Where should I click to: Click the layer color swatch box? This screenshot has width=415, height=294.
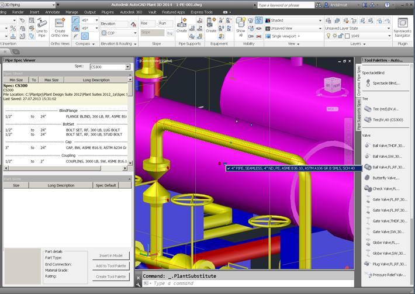(347, 36)
